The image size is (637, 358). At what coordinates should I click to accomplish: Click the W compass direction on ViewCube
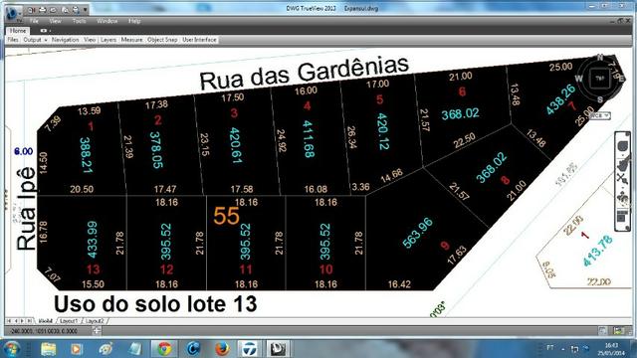point(578,79)
